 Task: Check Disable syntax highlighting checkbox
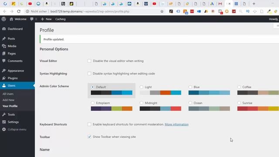pos(89,74)
